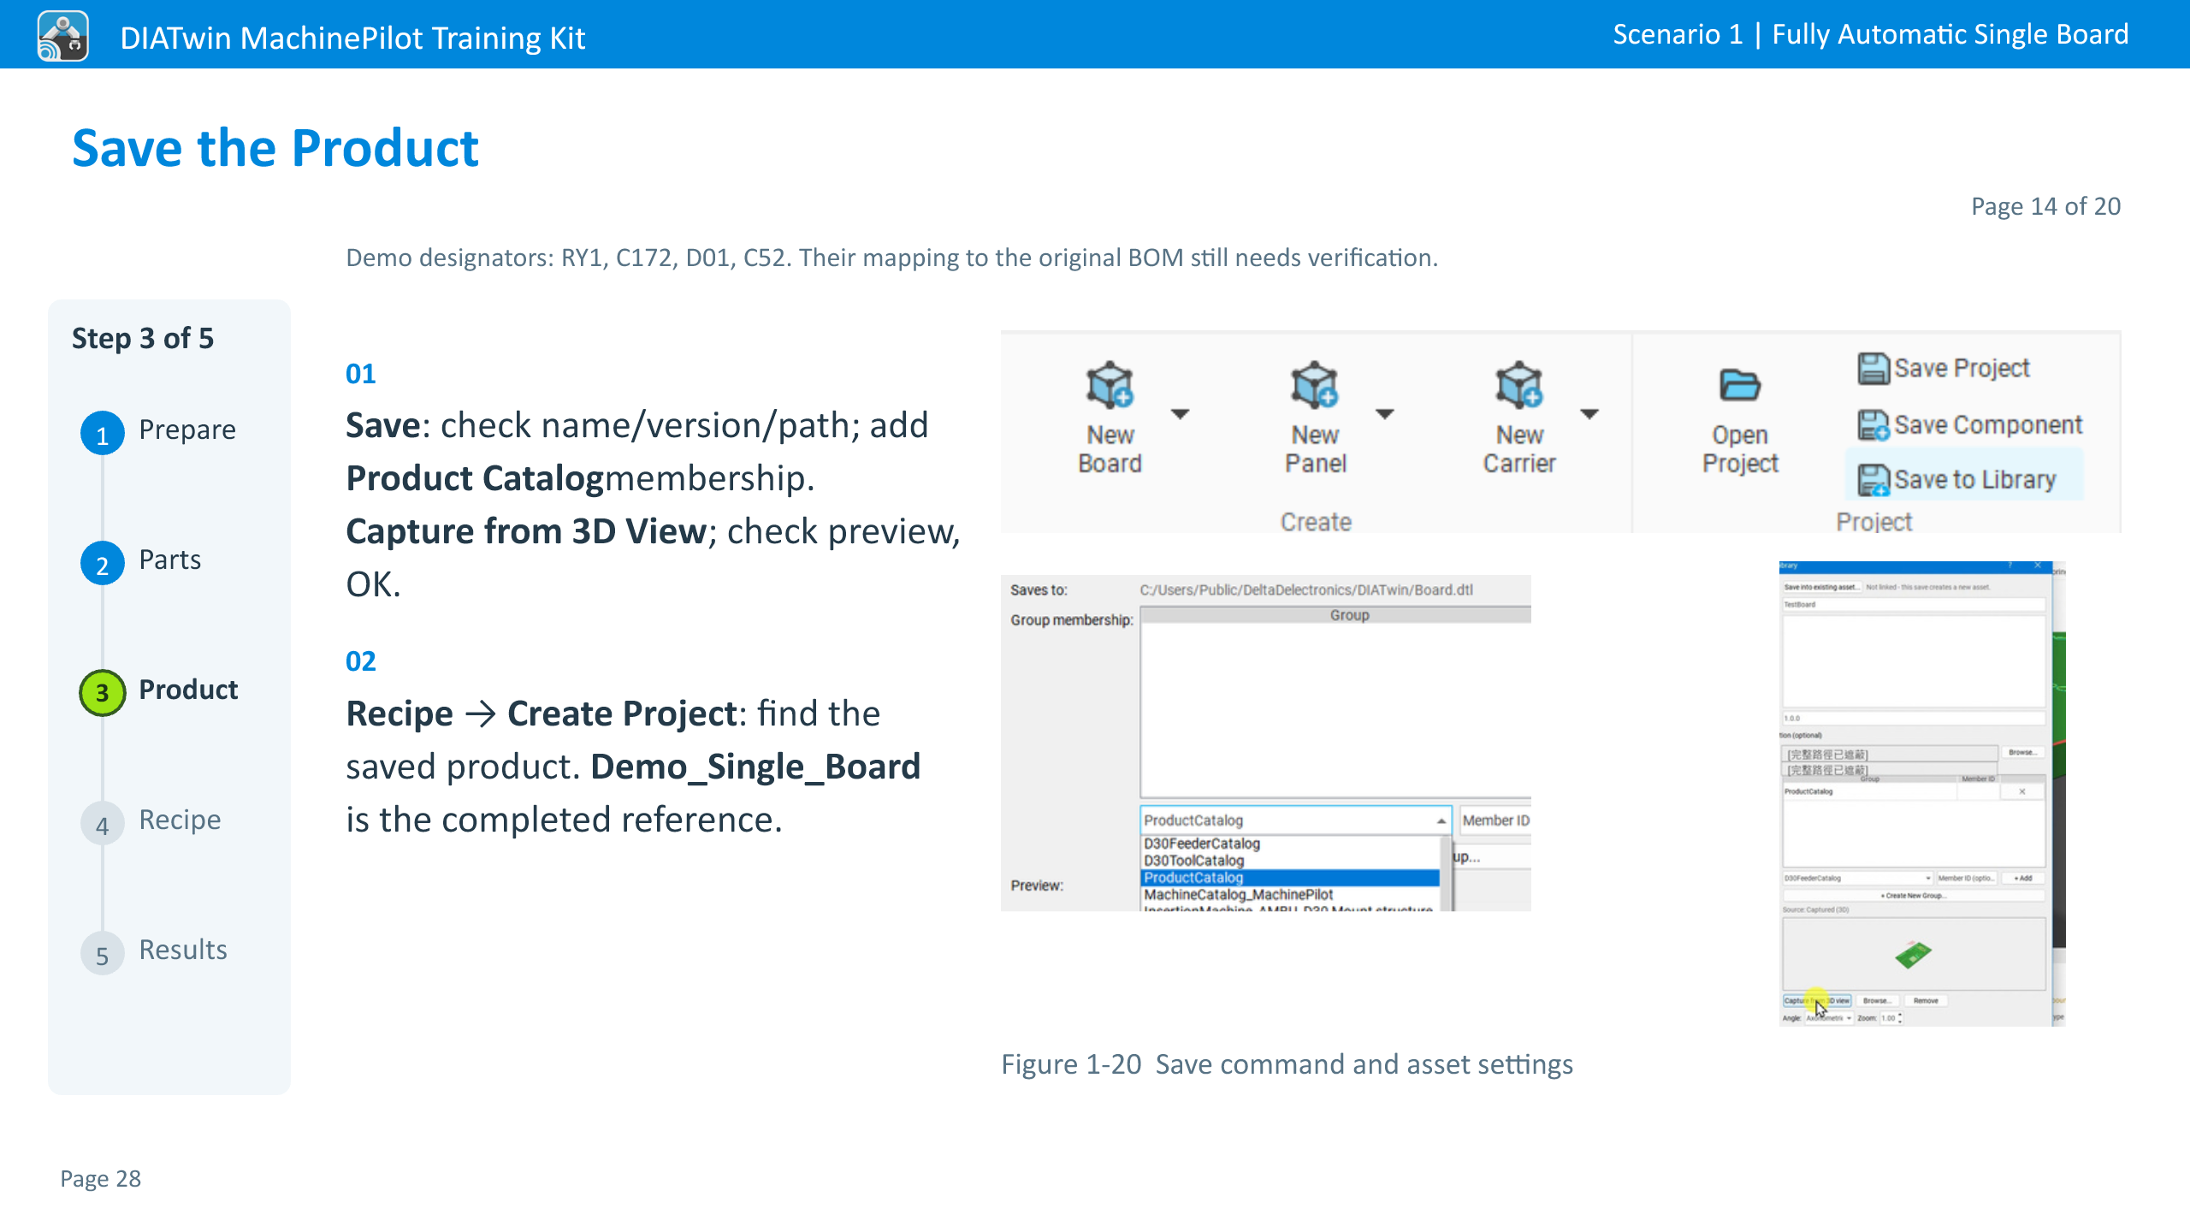The width and height of the screenshot is (2190, 1232).
Task: Choose MachineCatalog_MachinePilot in the dropdown list
Action: [x=1290, y=895]
